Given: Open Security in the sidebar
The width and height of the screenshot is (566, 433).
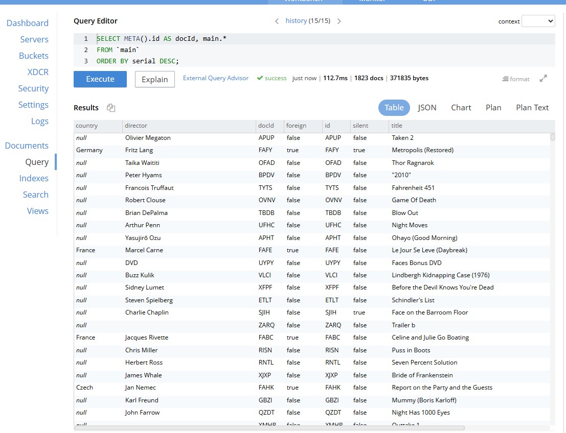Looking at the screenshot, I should [x=33, y=89].
